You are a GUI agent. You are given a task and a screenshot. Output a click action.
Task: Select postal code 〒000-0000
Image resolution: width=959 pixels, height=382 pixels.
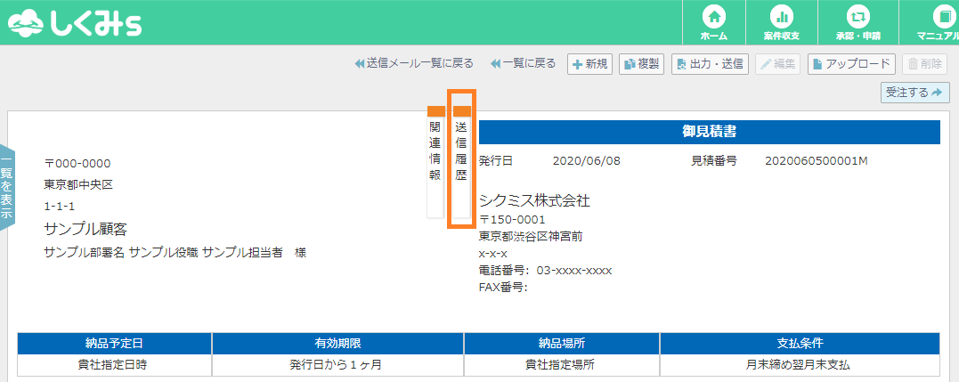coord(77,164)
